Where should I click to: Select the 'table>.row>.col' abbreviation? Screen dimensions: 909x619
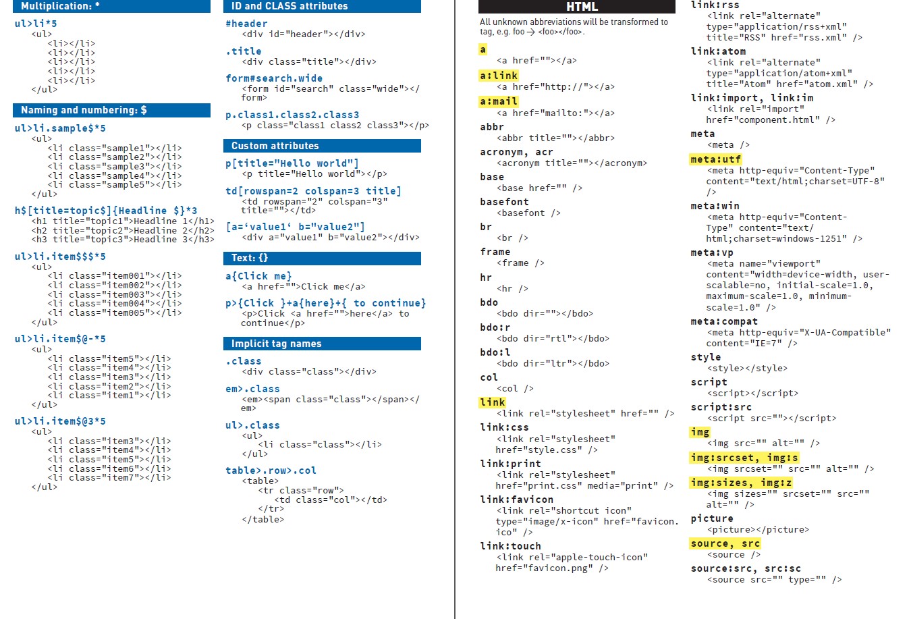pos(271,470)
